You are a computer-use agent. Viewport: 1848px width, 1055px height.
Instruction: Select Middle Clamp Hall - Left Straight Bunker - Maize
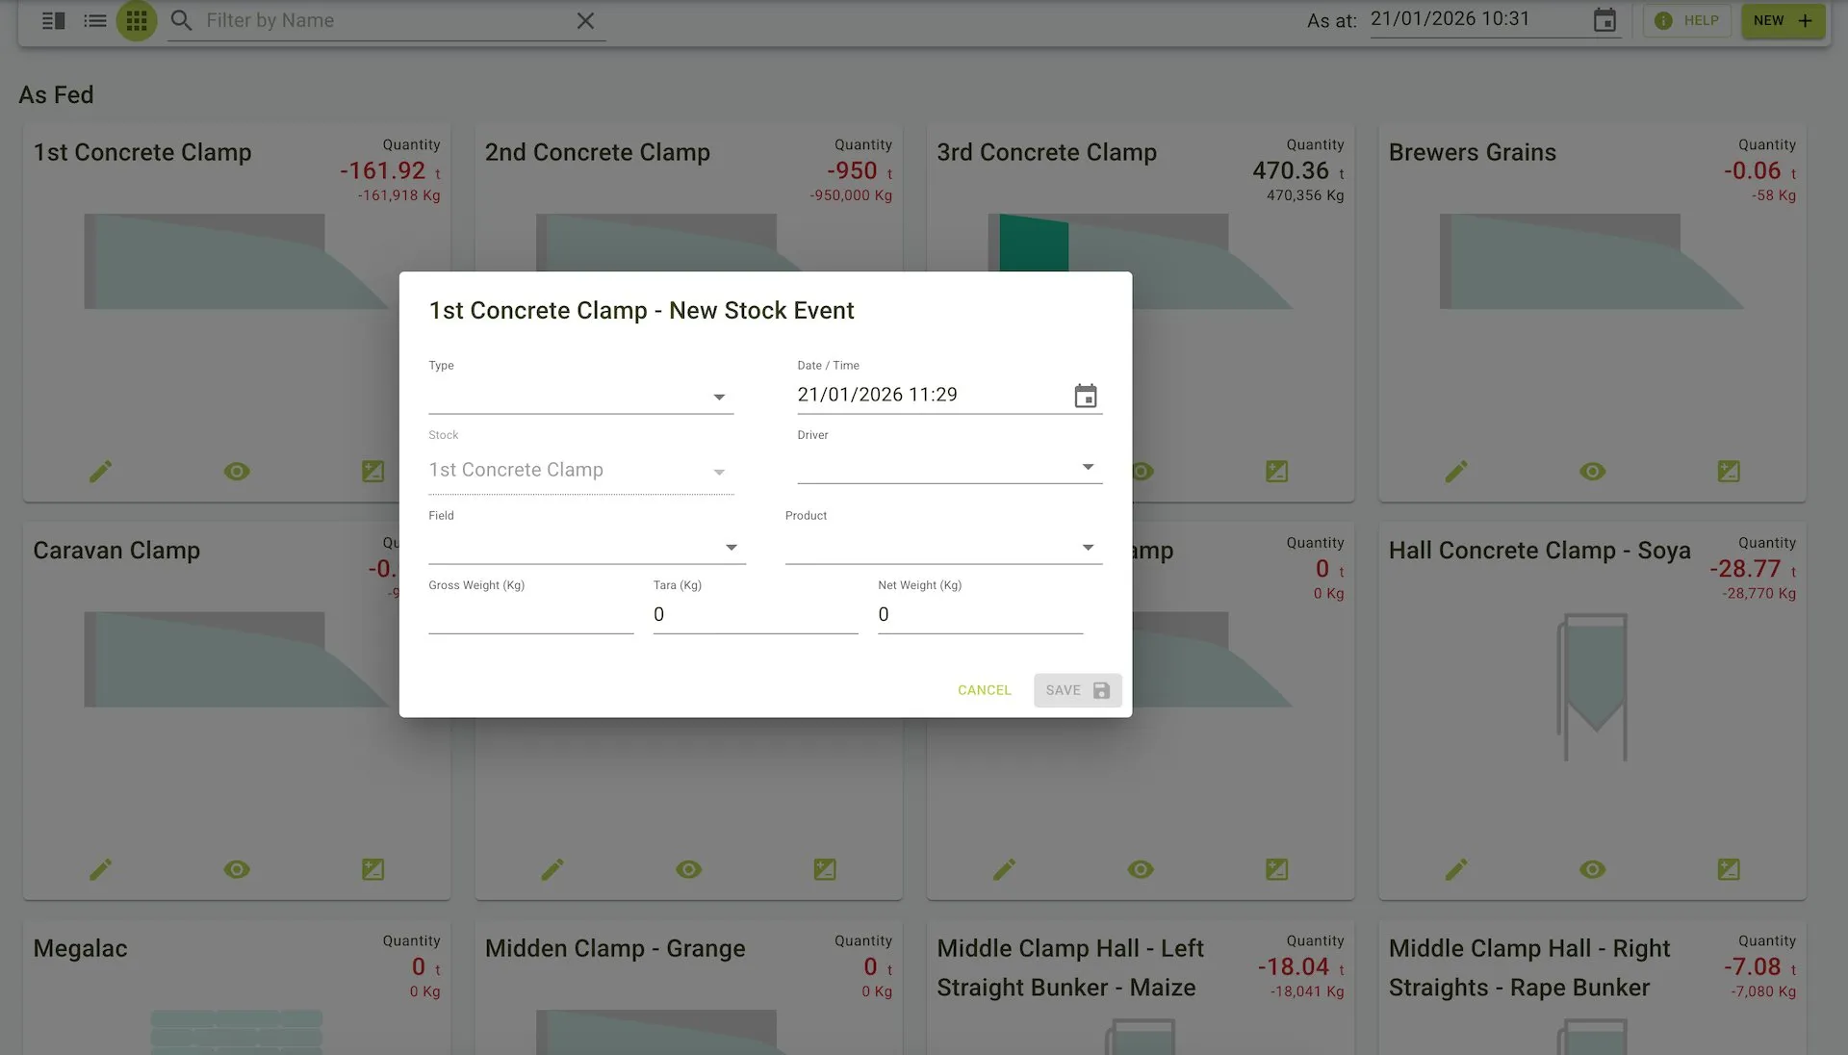pos(1070,967)
